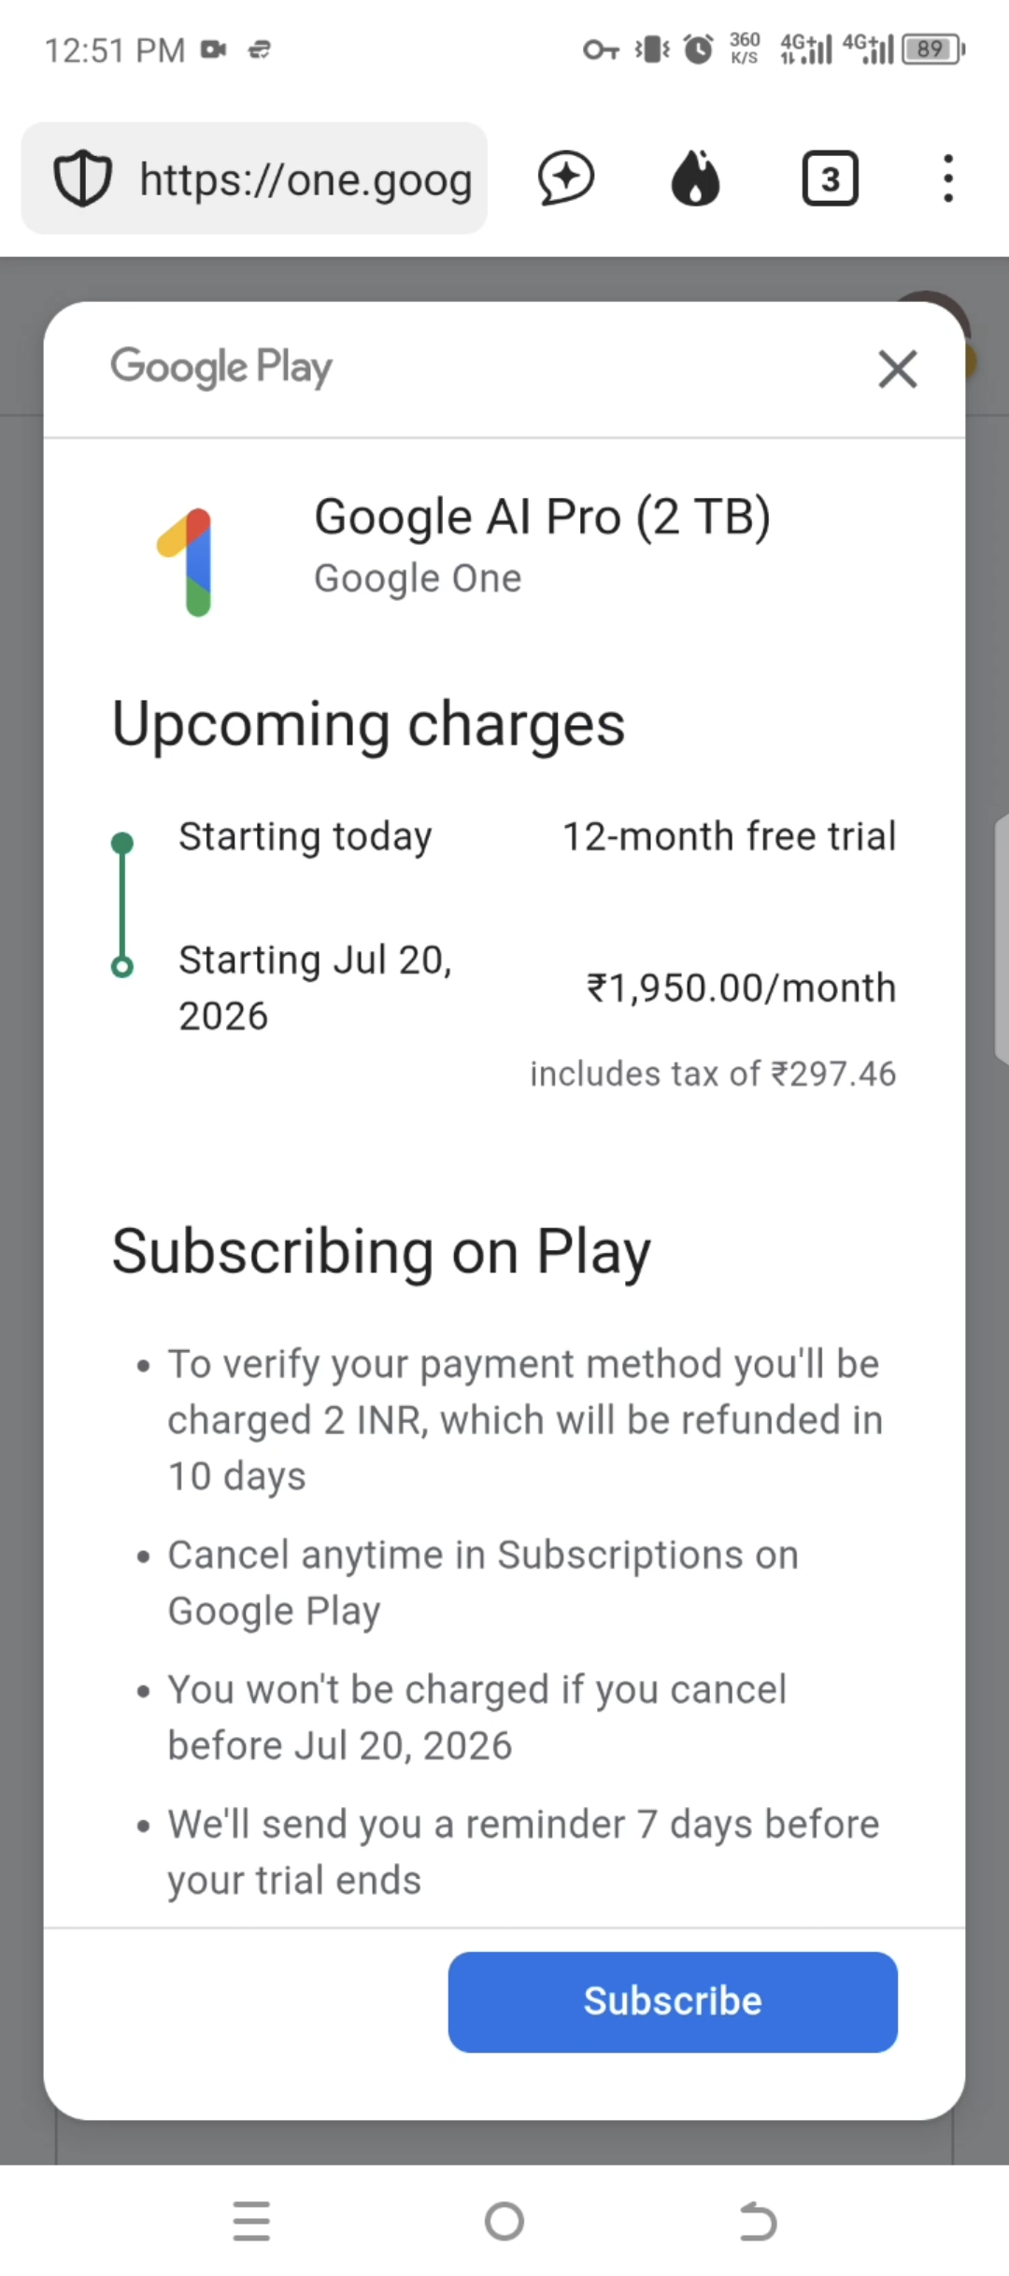Grab the gray scrollbar handle on right edge
Image resolution: width=1009 pixels, height=2276 pixels.
pos(1002,939)
